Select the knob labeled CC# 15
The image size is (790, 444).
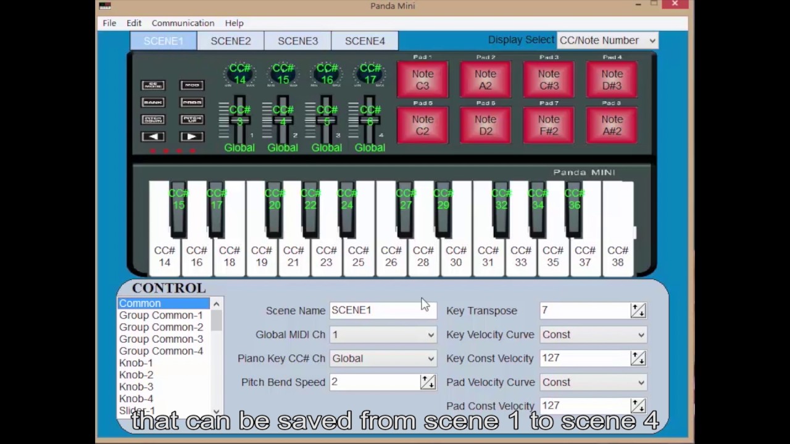tap(283, 74)
